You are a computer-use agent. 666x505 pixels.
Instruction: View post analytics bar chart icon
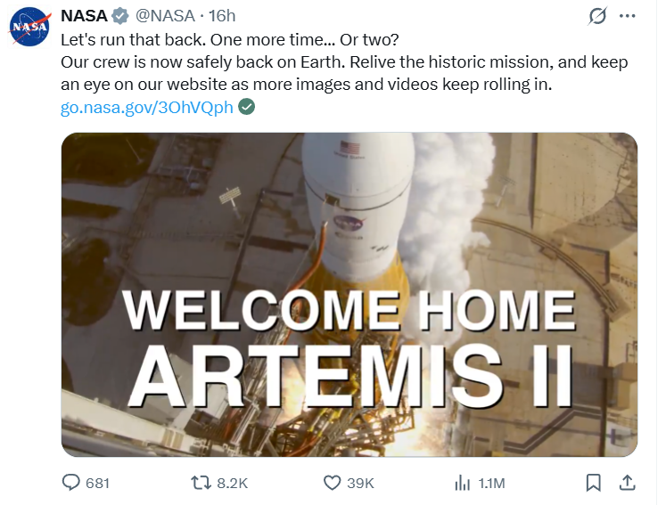(x=463, y=483)
